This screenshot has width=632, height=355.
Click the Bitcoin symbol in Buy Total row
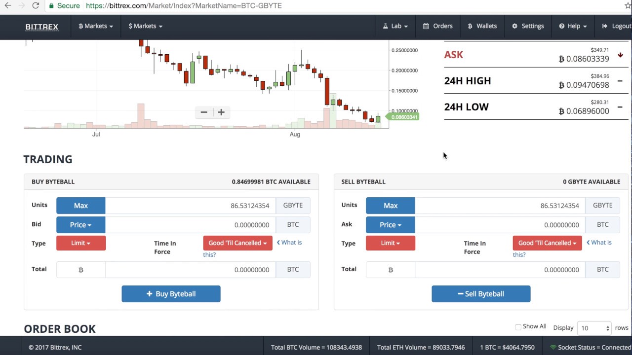(81, 270)
